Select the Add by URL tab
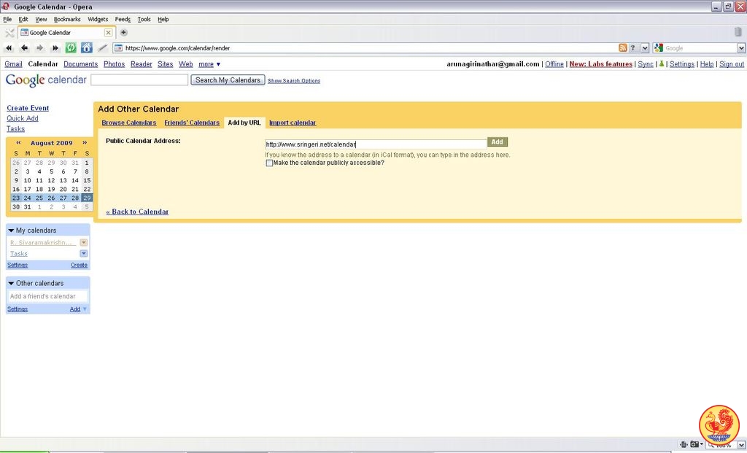This screenshot has height=453, width=747. pos(244,123)
